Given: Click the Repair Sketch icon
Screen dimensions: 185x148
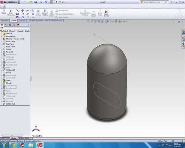Looking at the screenshot, I should tap(93, 13).
